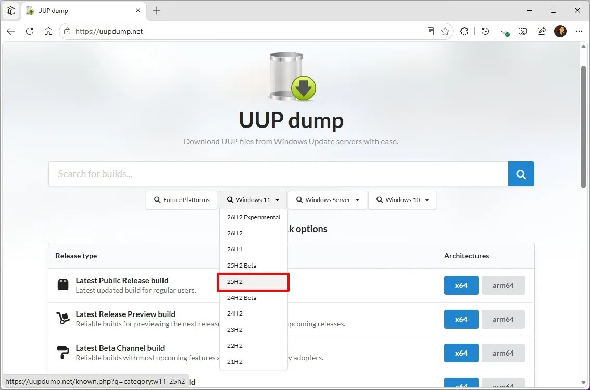Click the Beta Channel paint roller icon

[63, 353]
